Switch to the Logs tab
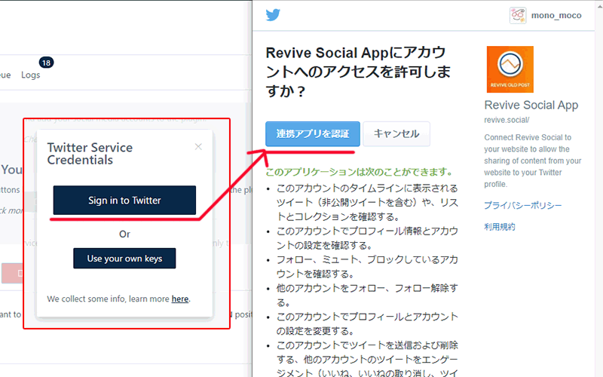 pos(31,75)
